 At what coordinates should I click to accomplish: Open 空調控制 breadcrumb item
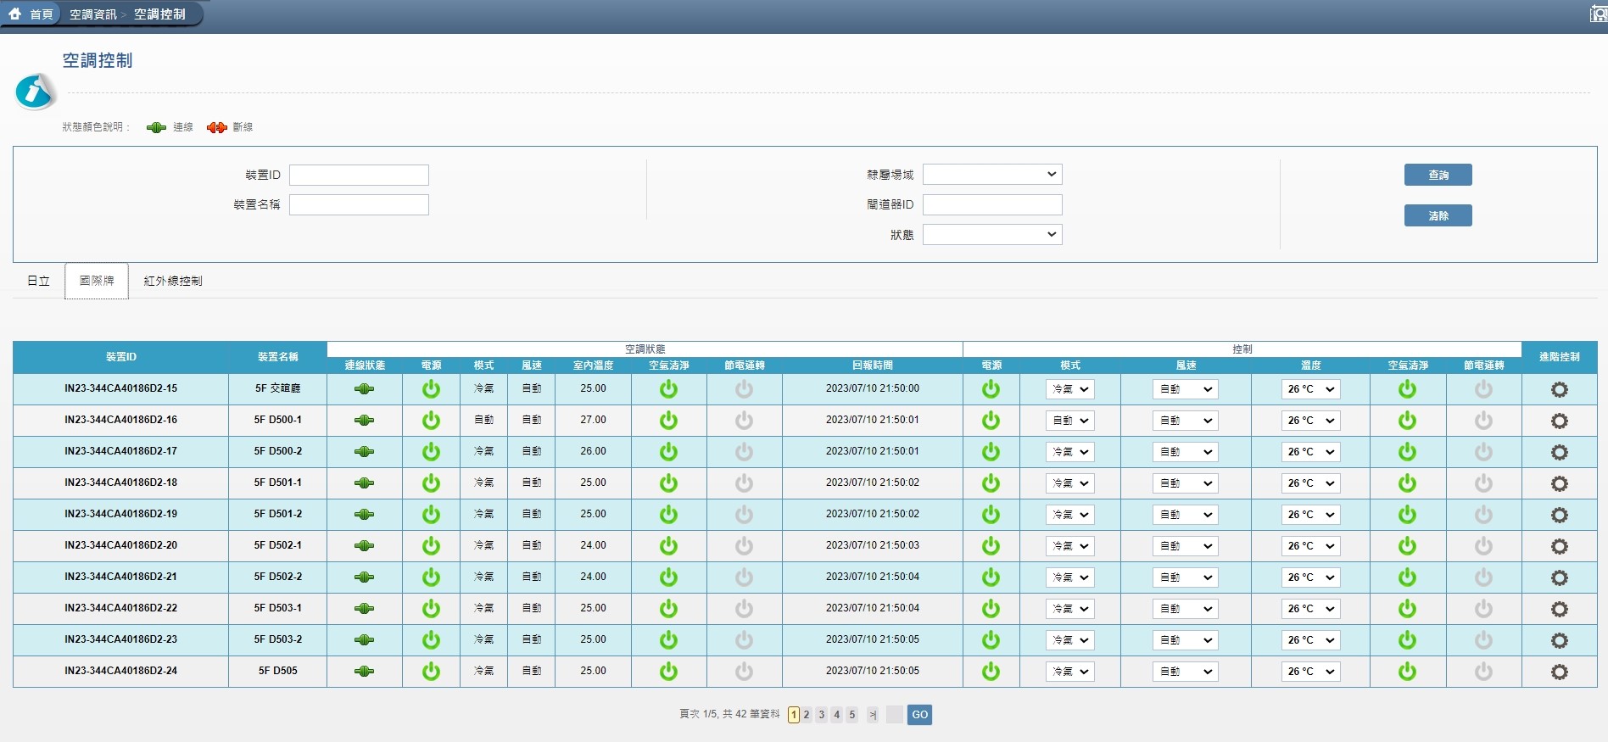click(159, 14)
